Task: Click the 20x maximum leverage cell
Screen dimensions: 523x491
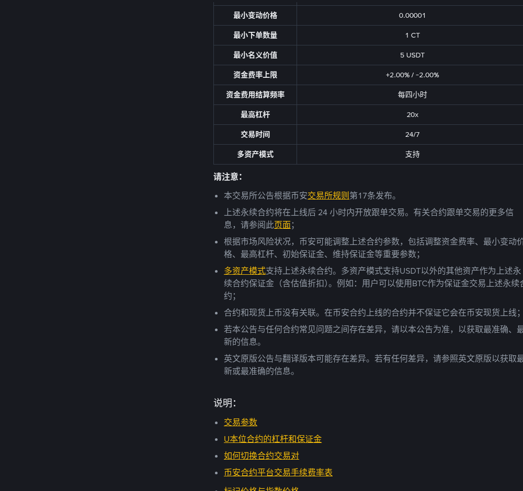Action: pyautogui.click(x=412, y=114)
